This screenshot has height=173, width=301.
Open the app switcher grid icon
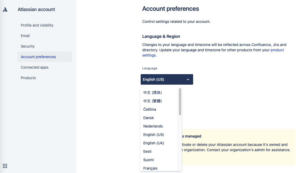click(x=5, y=166)
